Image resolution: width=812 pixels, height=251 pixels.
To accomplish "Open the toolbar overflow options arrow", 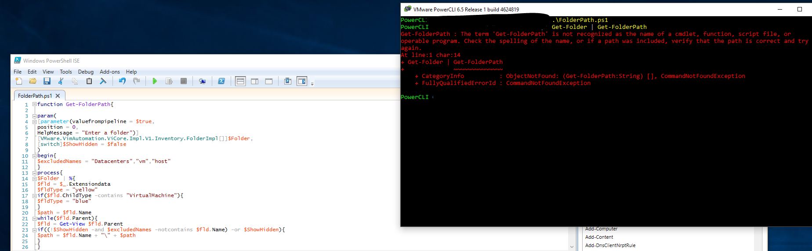I will pos(312,83).
